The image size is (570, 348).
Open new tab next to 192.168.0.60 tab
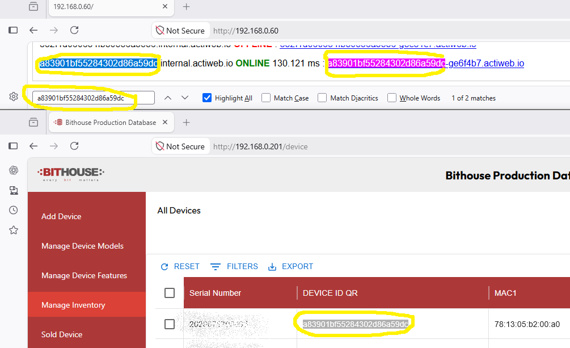pyautogui.click(x=186, y=7)
